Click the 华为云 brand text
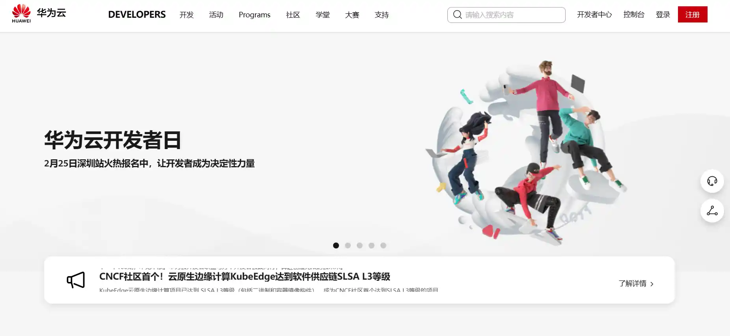 click(51, 13)
